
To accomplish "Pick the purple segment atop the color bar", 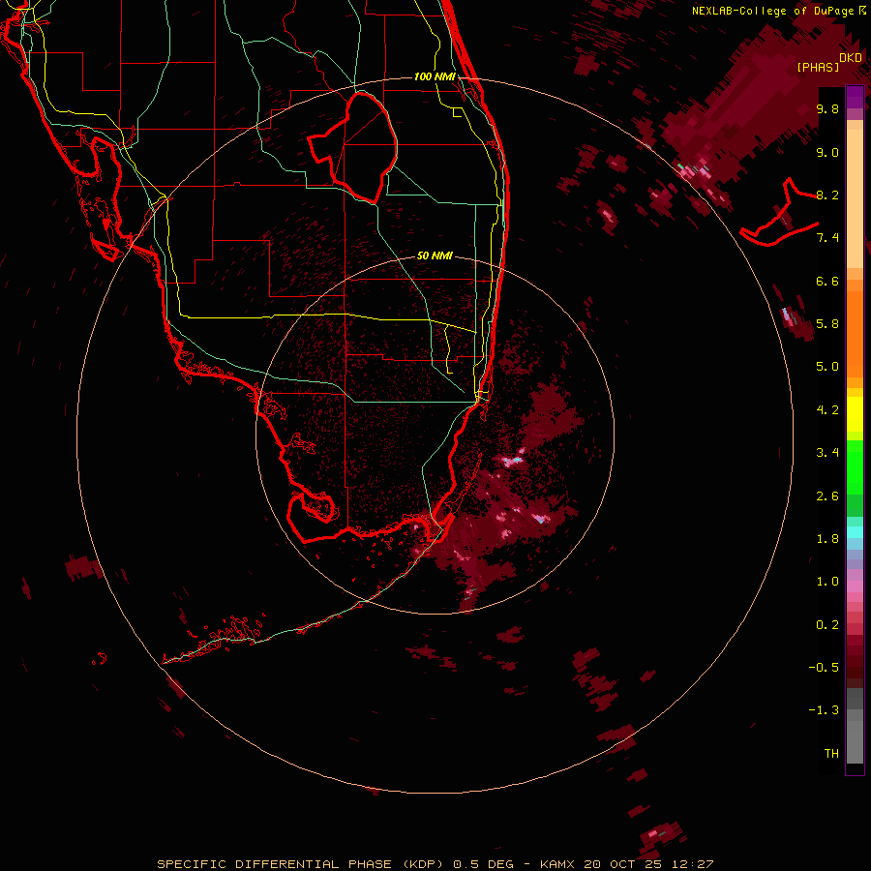I will pos(855,97).
